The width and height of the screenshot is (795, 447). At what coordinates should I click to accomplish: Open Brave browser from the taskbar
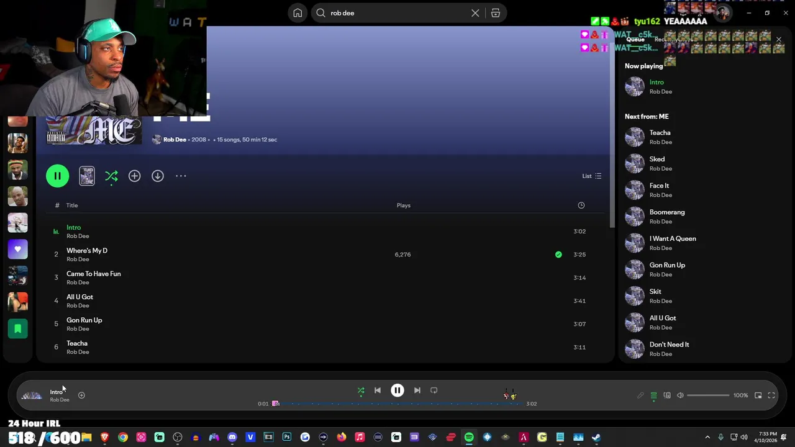point(104,437)
